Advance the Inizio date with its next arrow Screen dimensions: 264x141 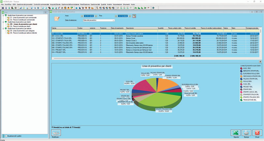coord(96,16)
